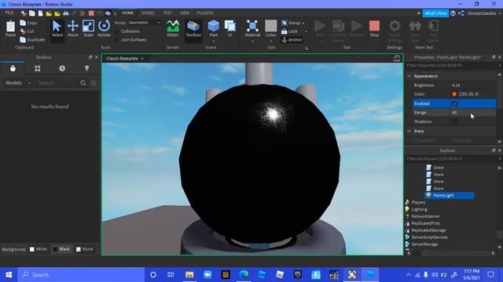Click the Group button
This screenshot has width=503, height=282.
[x=291, y=23]
